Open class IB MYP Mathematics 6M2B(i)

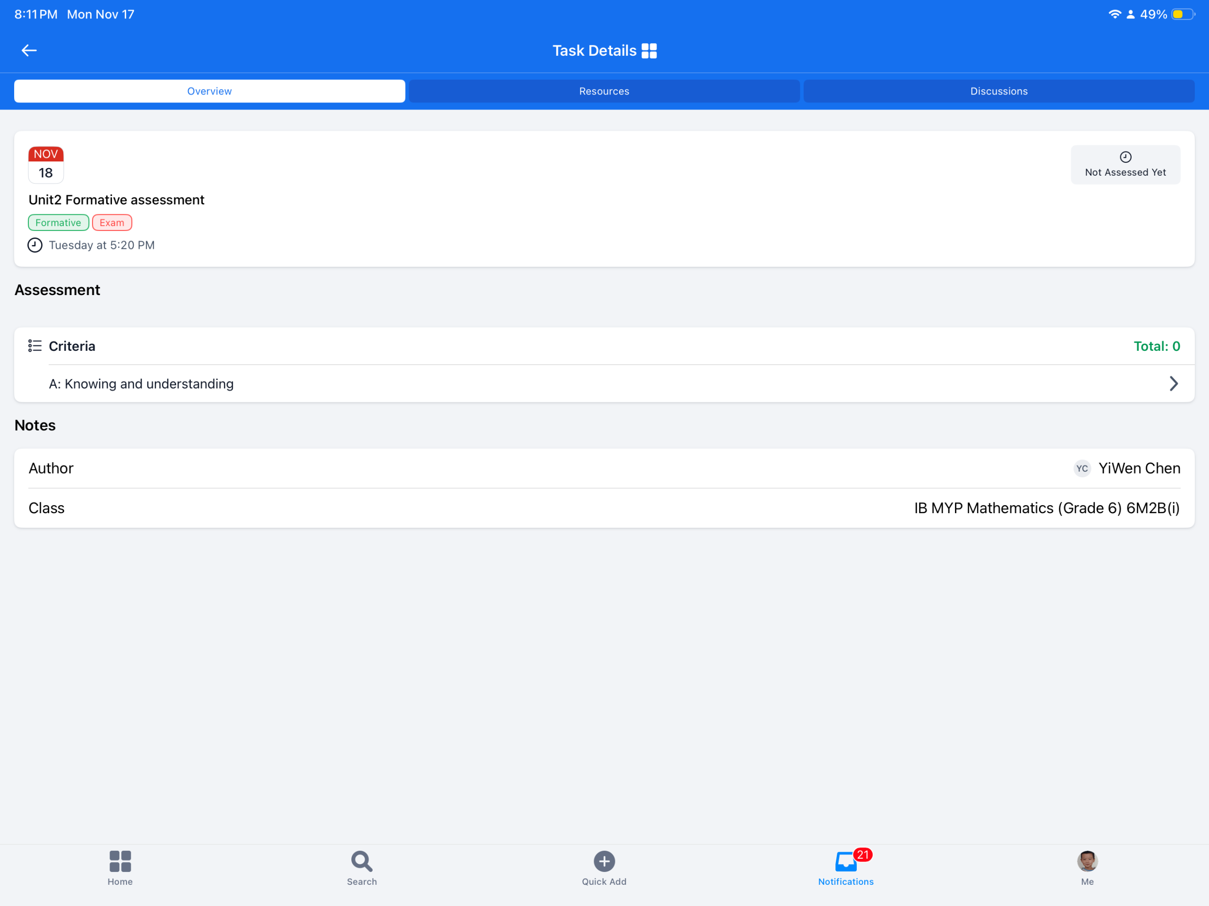pos(1046,508)
